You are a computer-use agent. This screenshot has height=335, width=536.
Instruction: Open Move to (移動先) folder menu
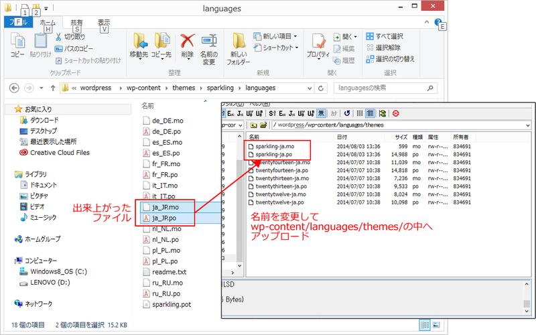[x=139, y=46]
